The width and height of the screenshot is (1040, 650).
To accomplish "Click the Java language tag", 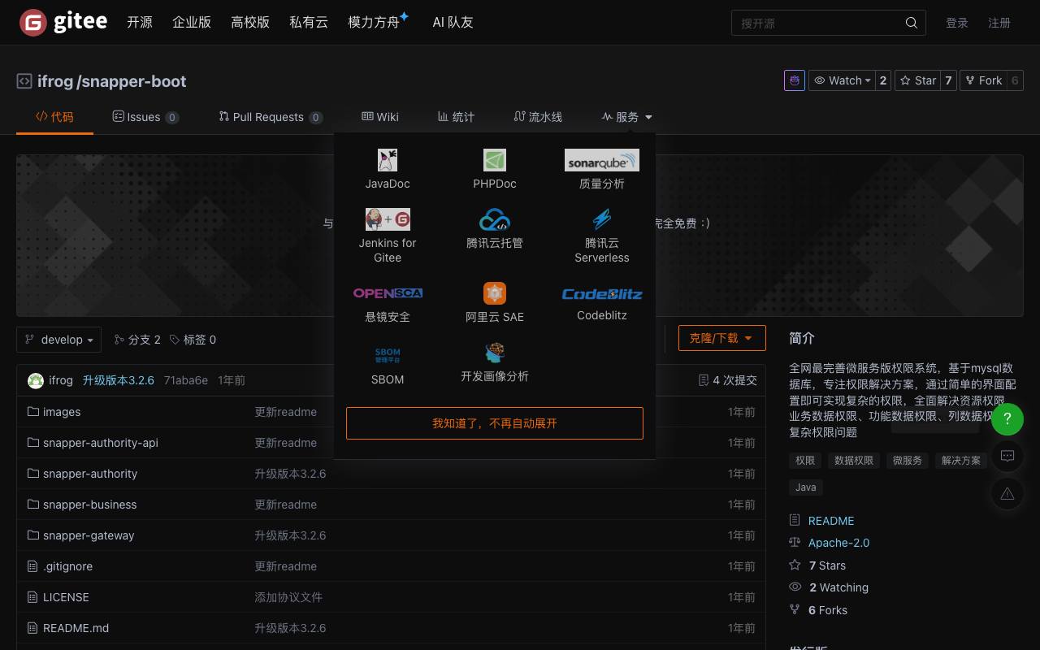I will (806, 487).
